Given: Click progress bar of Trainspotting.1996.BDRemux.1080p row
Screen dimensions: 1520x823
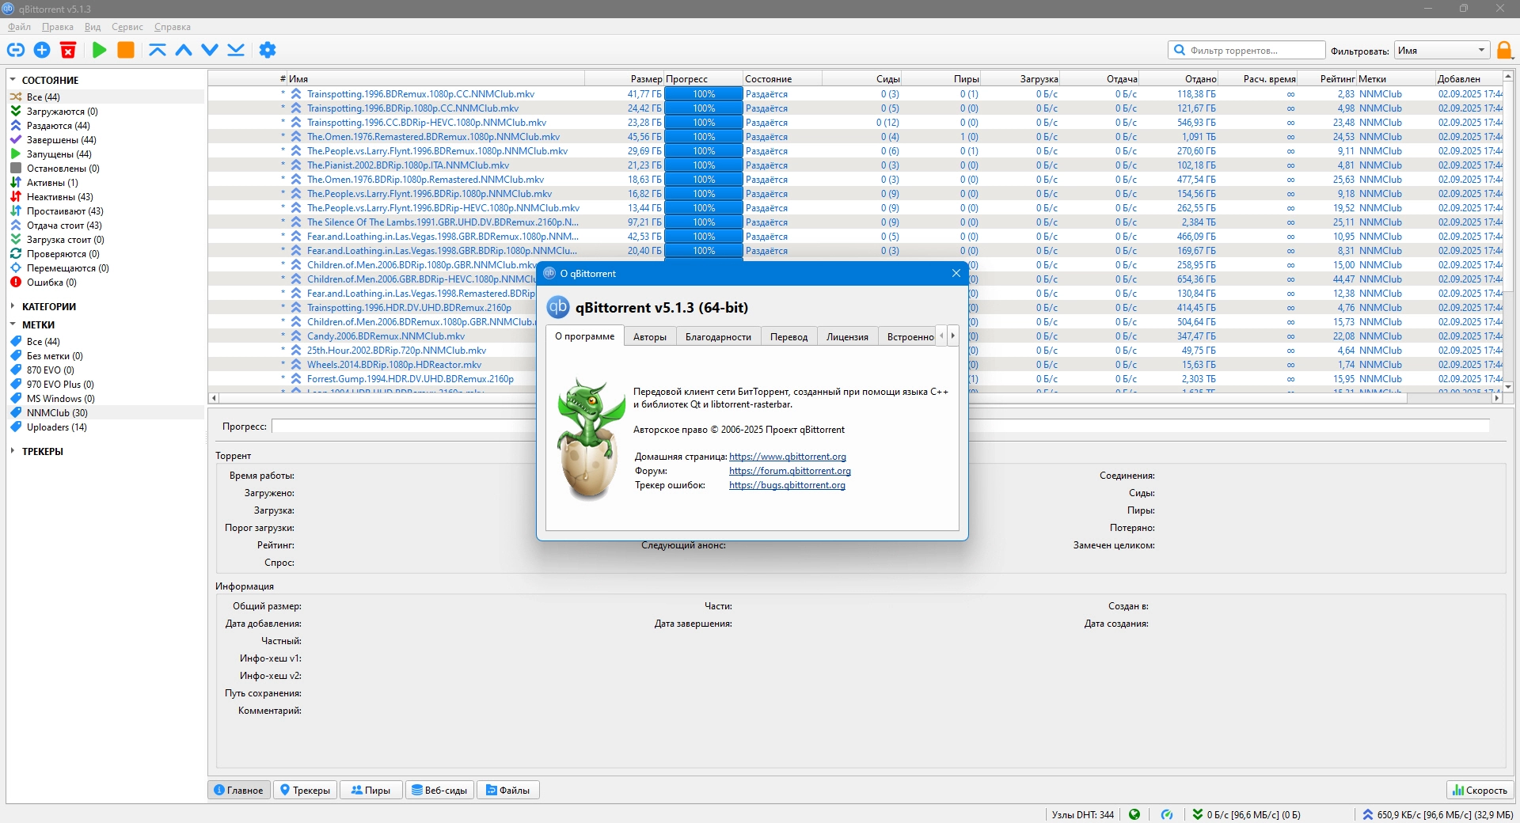Looking at the screenshot, I should (704, 94).
